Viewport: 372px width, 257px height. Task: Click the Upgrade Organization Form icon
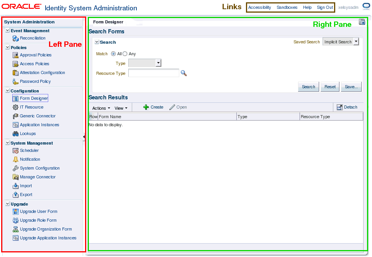point(15,229)
